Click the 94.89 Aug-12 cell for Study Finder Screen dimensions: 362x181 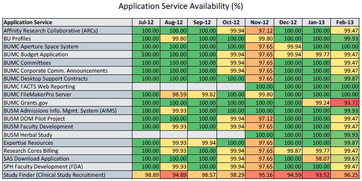(x=174, y=175)
